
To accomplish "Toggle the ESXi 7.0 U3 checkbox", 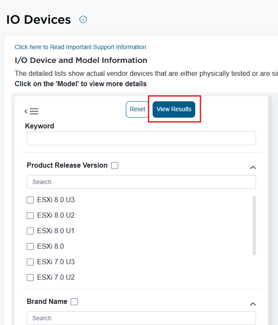I will (30, 262).
